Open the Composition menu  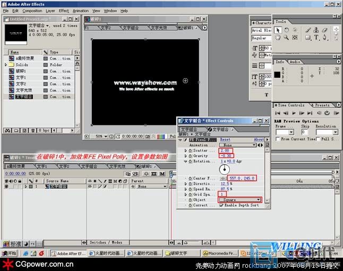[32, 11]
